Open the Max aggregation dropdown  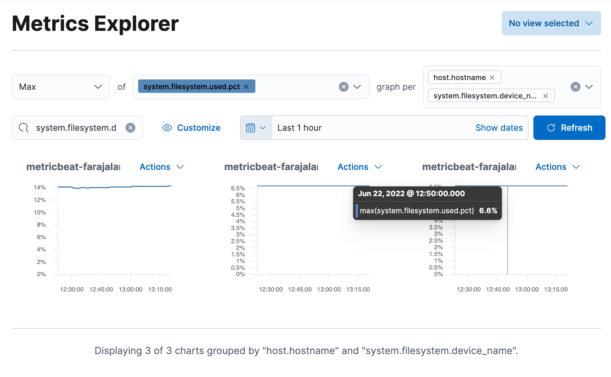click(x=61, y=87)
